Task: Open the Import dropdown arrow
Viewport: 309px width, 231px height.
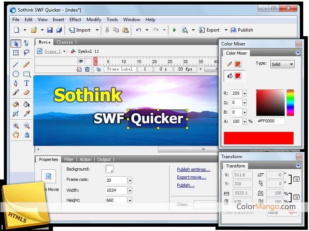Action: pos(97,30)
